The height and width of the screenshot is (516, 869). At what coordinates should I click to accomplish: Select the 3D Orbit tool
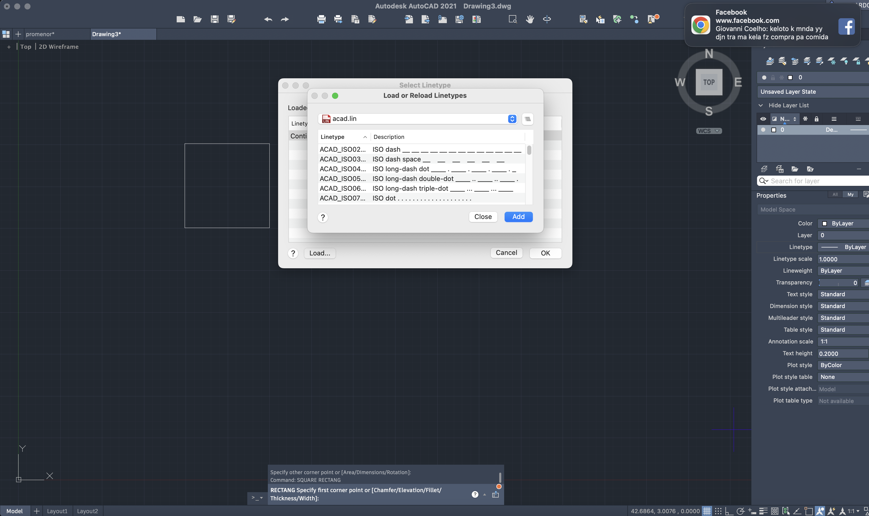click(547, 19)
